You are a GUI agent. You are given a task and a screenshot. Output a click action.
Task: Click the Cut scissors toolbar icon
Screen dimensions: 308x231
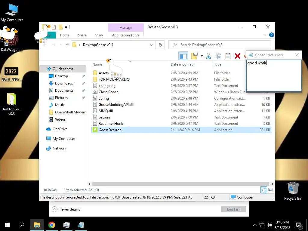208,56
